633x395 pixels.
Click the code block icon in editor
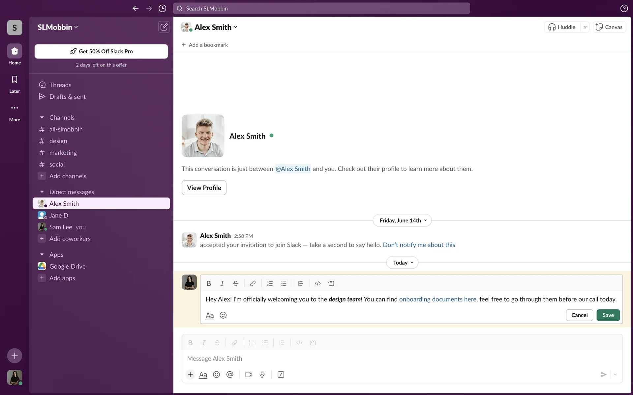331,283
